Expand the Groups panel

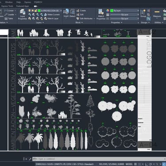click(x=145, y=23)
